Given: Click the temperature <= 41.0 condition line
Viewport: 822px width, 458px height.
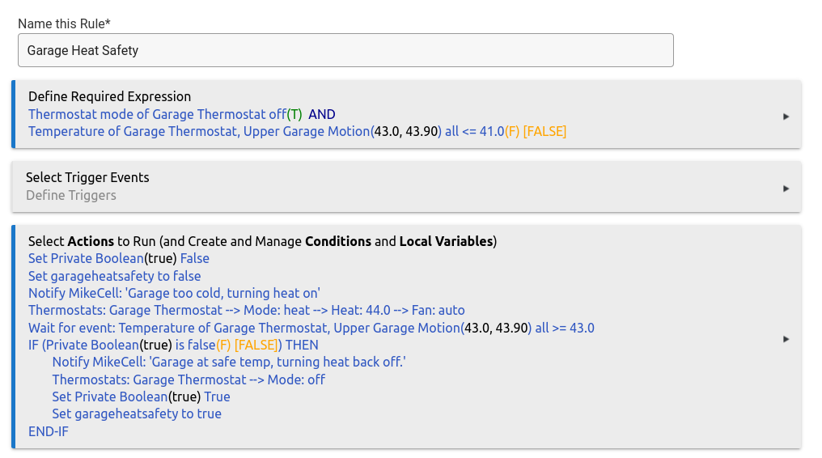Looking at the screenshot, I should (x=297, y=131).
